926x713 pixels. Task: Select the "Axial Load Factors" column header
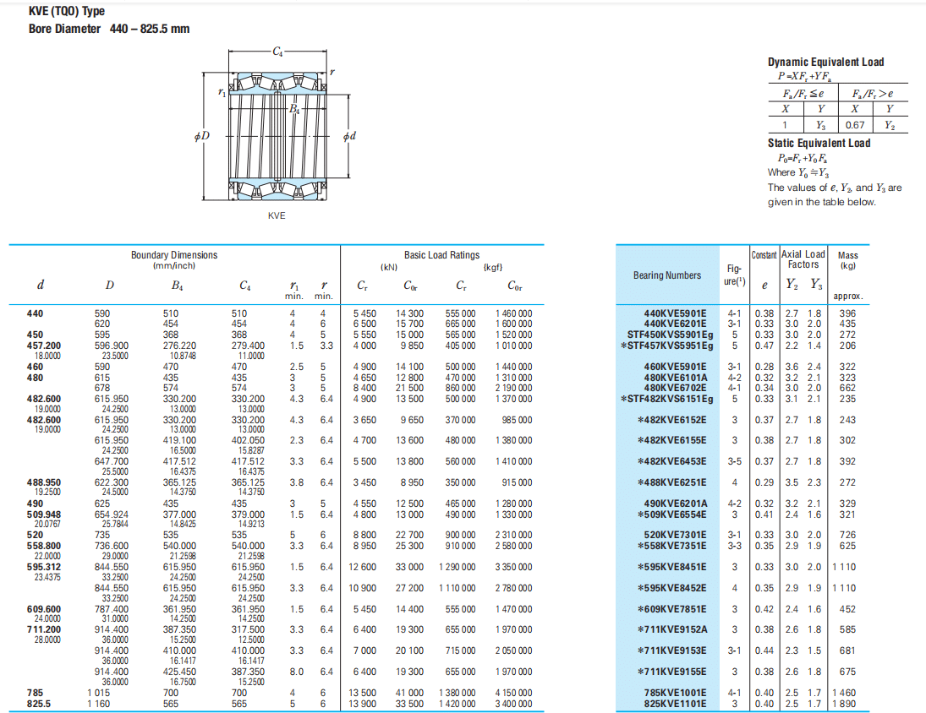click(803, 259)
